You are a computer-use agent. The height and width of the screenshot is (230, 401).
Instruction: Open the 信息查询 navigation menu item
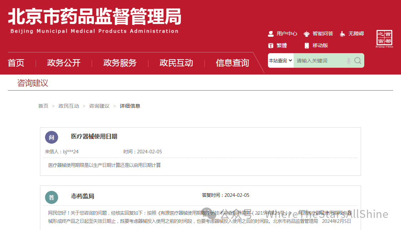233,63
